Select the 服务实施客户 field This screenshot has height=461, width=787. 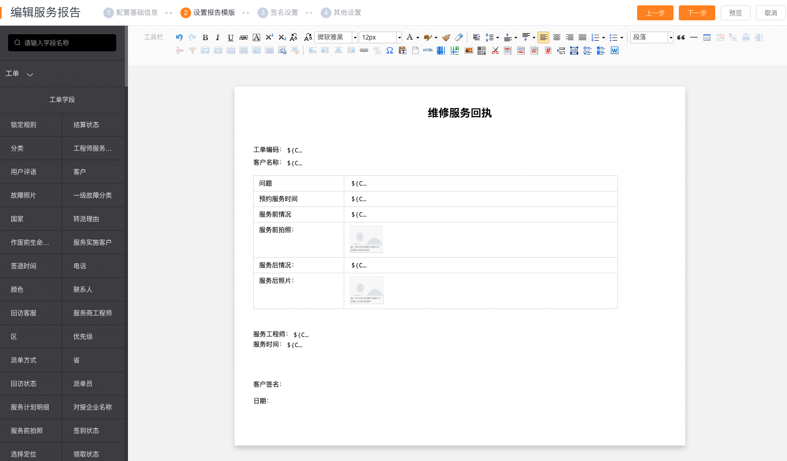[94, 242]
